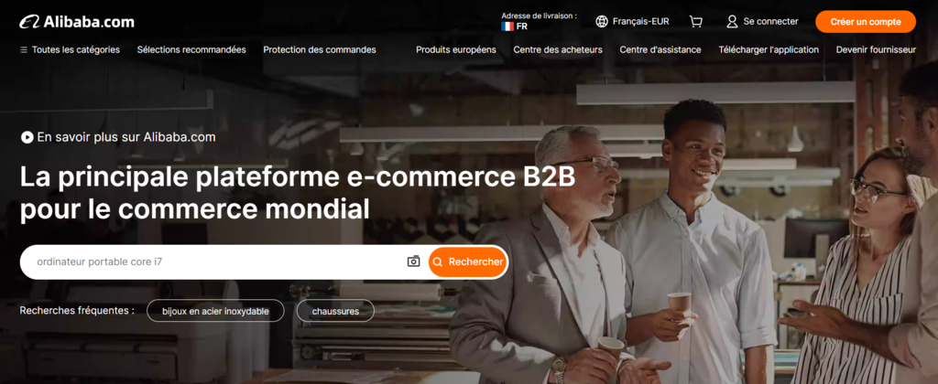The width and height of the screenshot is (938, 384).
Task: Open Centre des acheteurs
Action: (558, 50)
